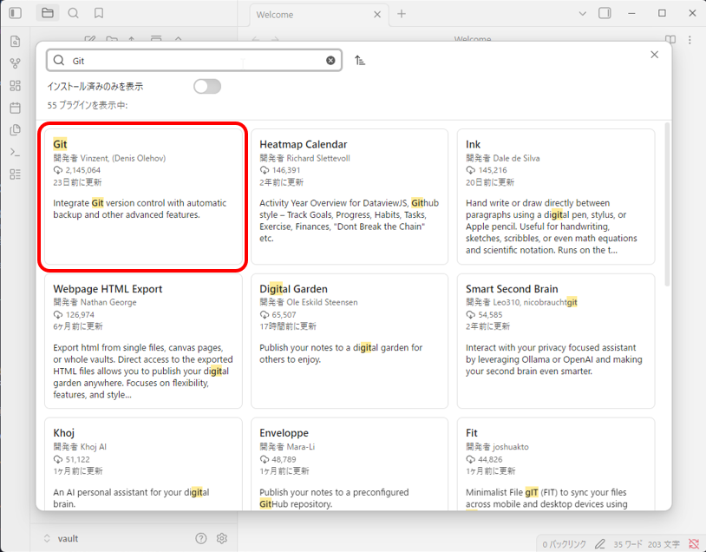Toggle show installed plugins only switch
This screenshot has height=552, width=706.
(207, 86)
